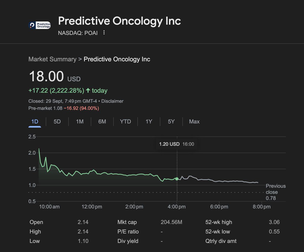The height and width of the screenshot is (252, 304).
Task: Click the −16.92 (94.00%) pre-market change
Action: tap(81, 108)
